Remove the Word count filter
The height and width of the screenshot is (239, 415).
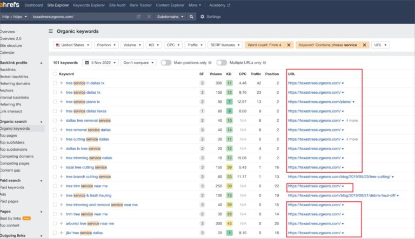pyautogui.click(x=289, y=45)
